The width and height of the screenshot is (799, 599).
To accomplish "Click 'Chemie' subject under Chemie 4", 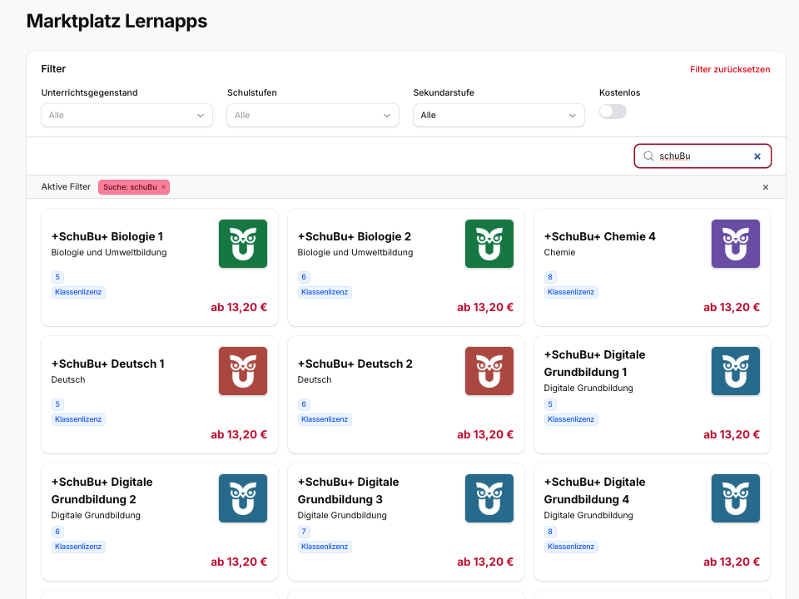I will coord(559,252).
